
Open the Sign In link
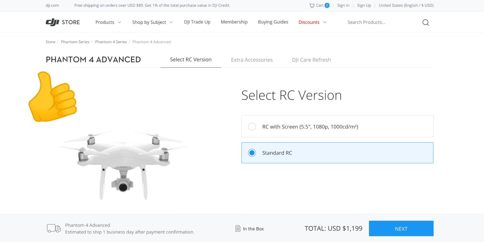(x=343, y=5)
